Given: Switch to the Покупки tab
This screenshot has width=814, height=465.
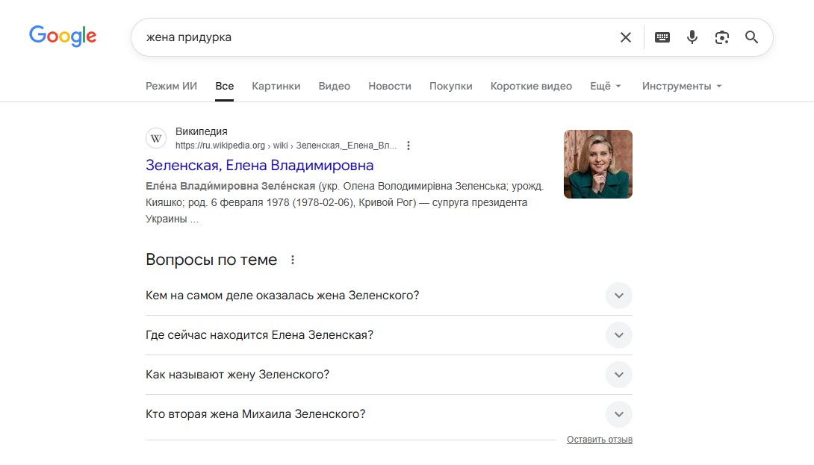Looking at the screenshot, I should pos(450,86).
